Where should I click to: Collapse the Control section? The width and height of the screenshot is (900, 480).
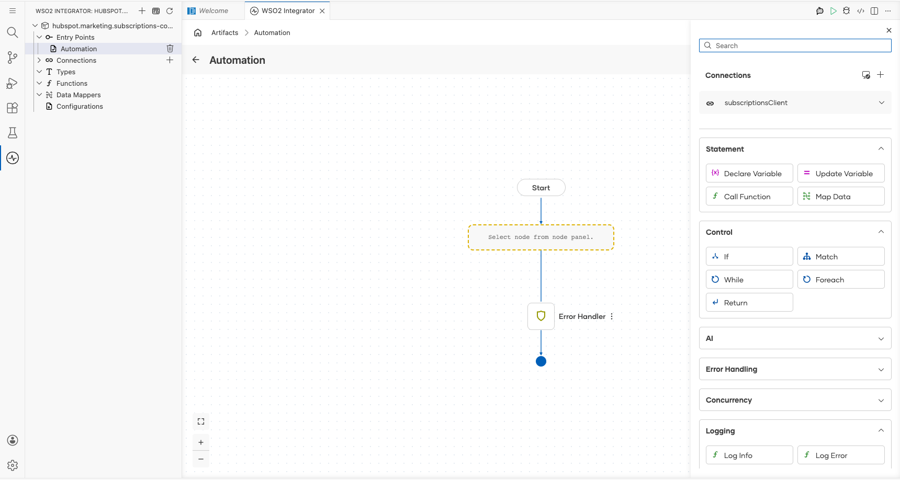point(881,232)
